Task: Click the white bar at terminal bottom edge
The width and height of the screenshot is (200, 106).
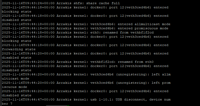Action: tap(57, 106)
